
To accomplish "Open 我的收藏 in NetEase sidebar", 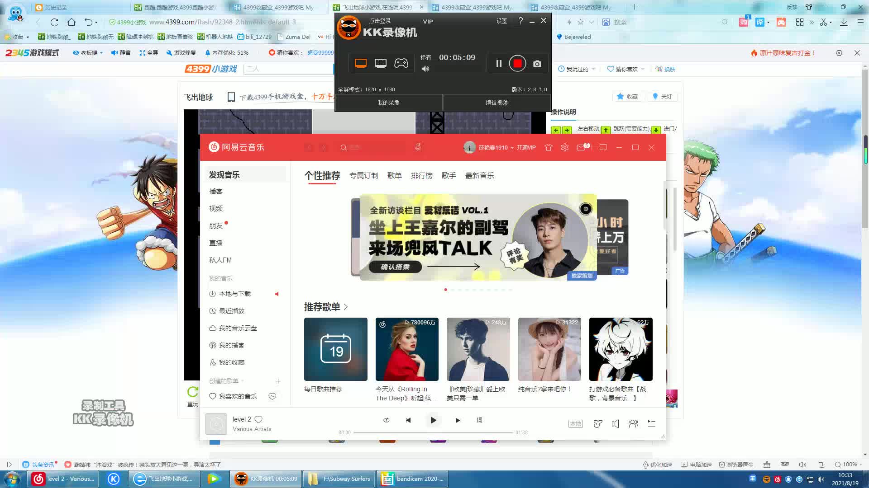I will [x=231, y=362].
